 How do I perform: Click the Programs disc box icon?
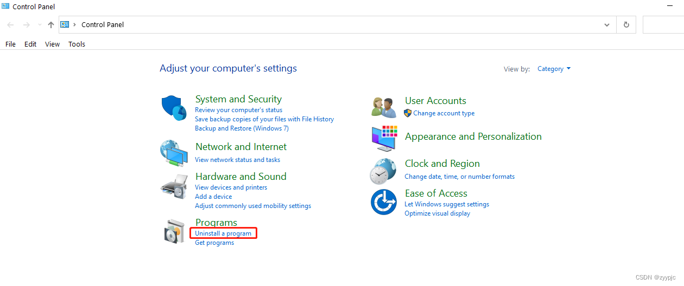click(x=175, y=231)
